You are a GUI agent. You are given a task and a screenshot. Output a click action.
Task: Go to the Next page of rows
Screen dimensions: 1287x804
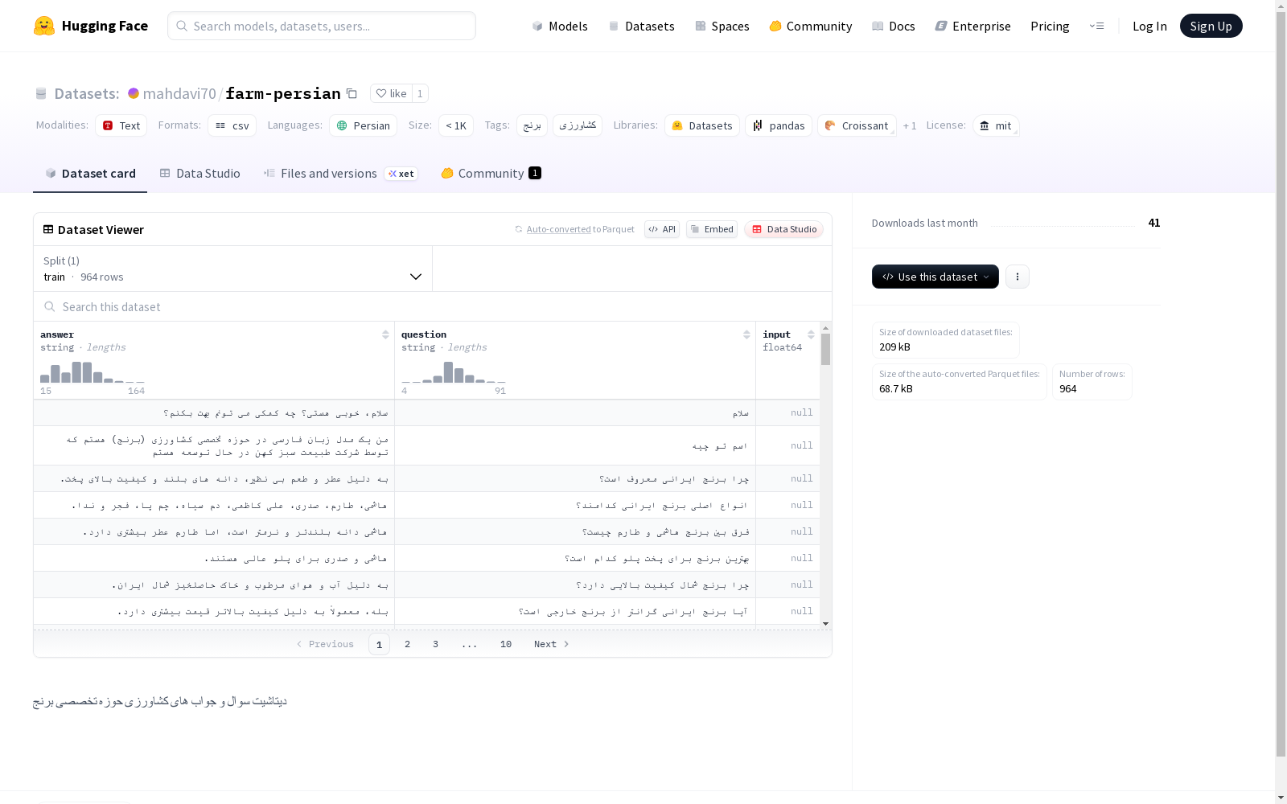pos(552,644)
